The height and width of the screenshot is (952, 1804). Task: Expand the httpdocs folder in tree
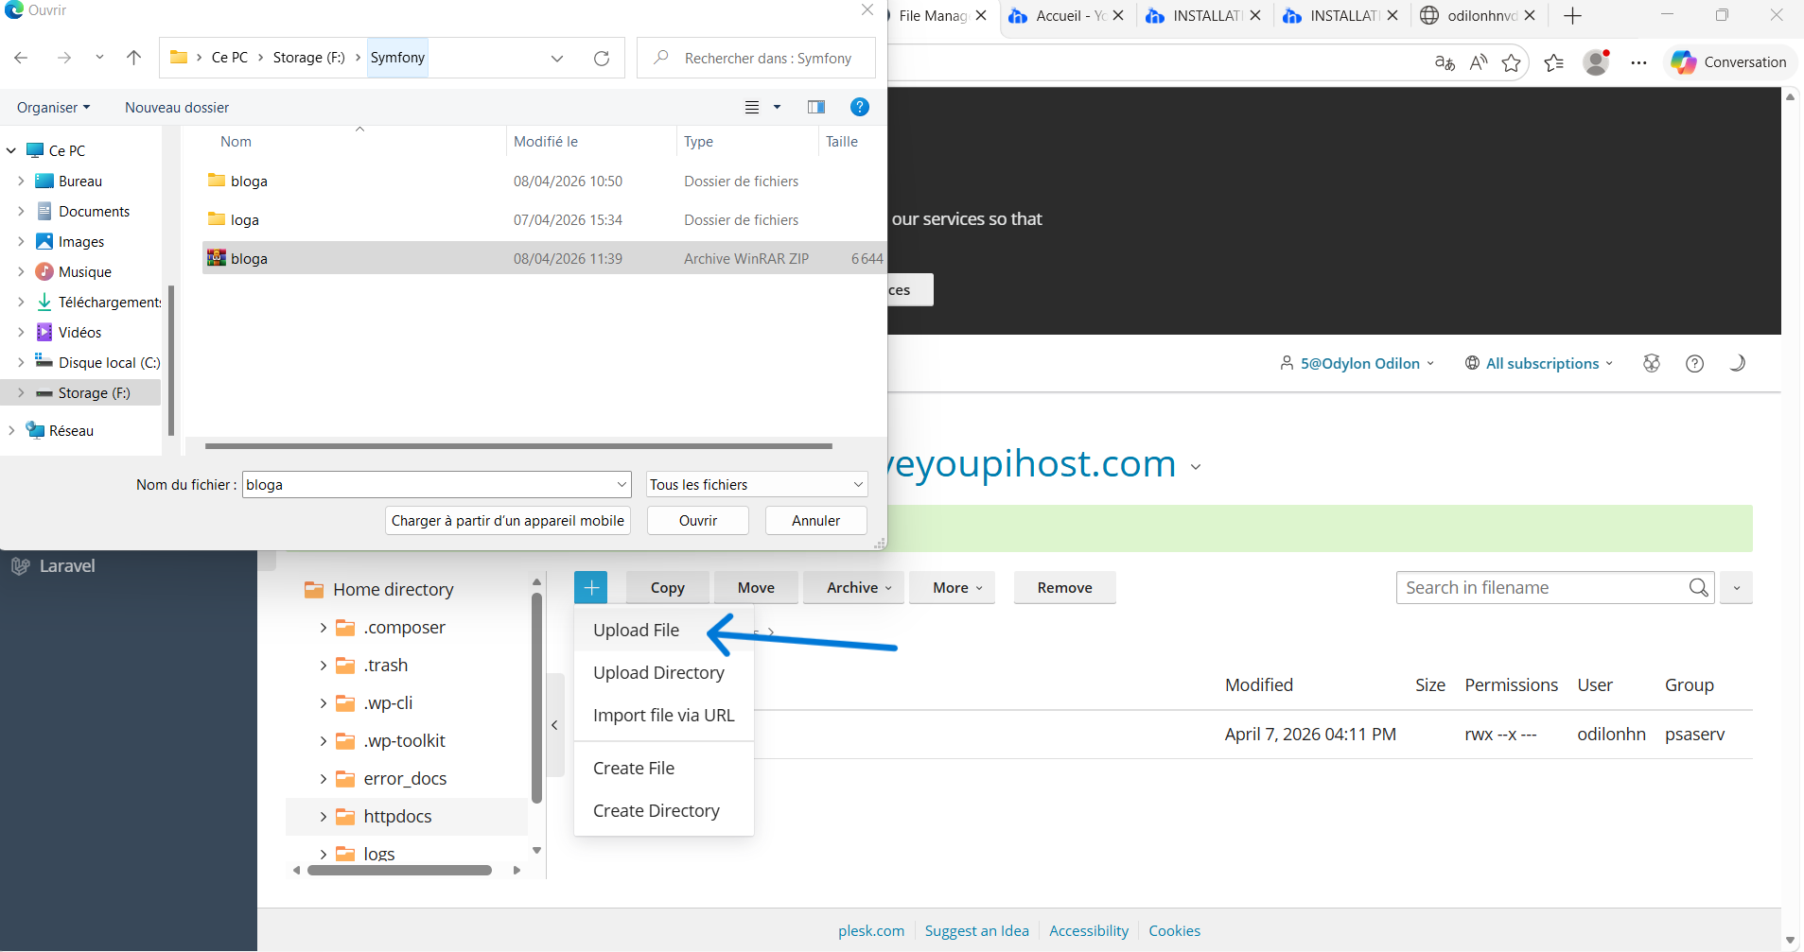[x=324, y=816]
